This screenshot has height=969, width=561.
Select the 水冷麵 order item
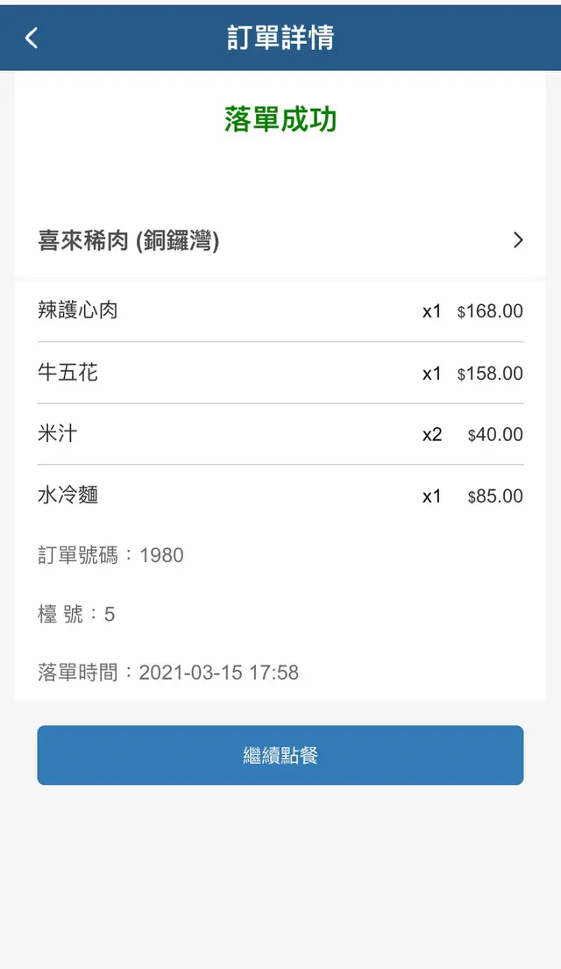coord(68,495)
